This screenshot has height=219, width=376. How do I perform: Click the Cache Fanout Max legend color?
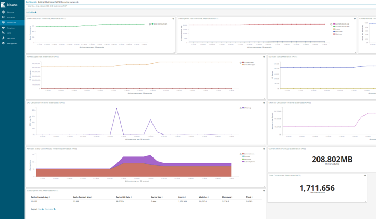334,26
